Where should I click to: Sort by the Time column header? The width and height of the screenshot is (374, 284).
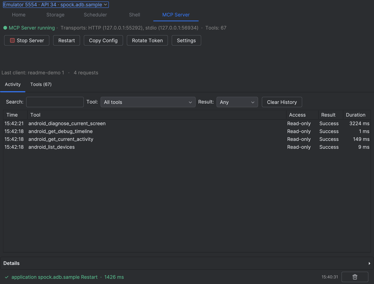pos(15,115)
